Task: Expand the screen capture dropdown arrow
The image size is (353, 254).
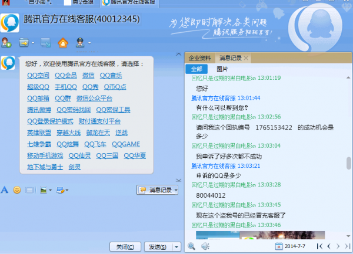Action: [67, 190]
